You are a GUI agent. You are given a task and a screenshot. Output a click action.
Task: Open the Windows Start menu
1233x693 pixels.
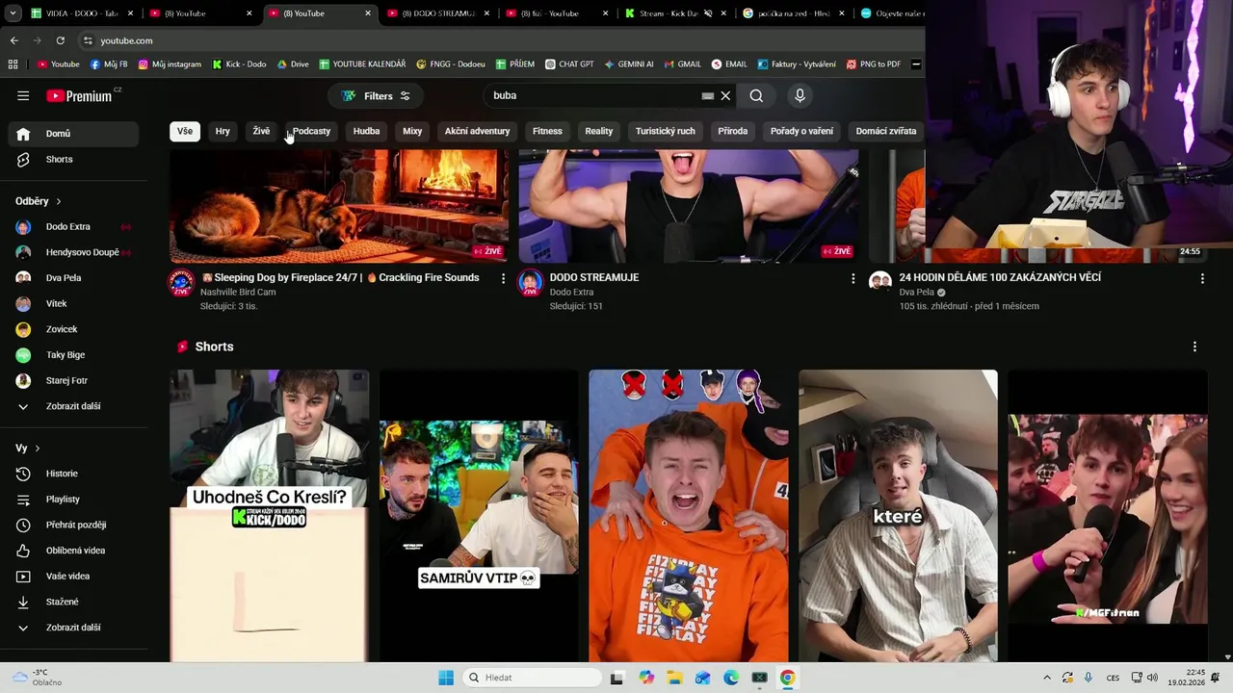[x=446, y=678]
